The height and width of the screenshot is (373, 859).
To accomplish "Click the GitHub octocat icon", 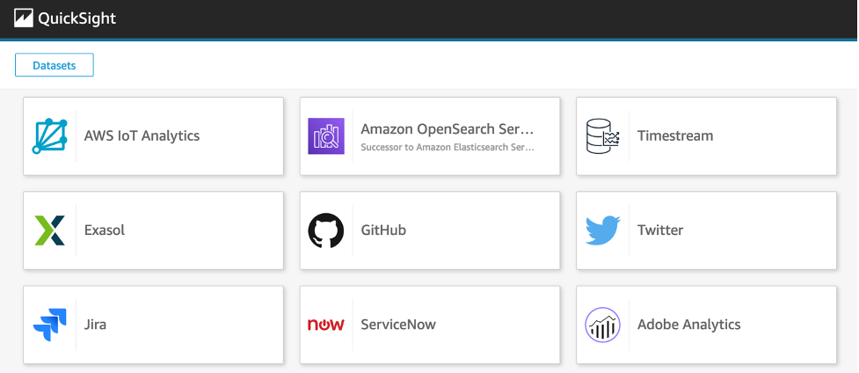I will (x=326, y=230).
